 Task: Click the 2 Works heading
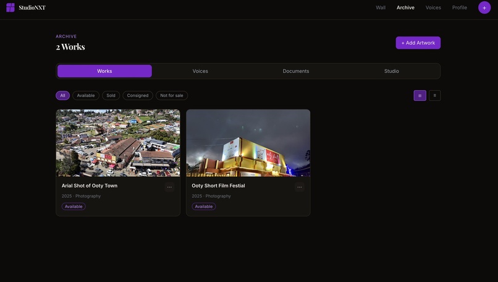click(x=70, y=47)
